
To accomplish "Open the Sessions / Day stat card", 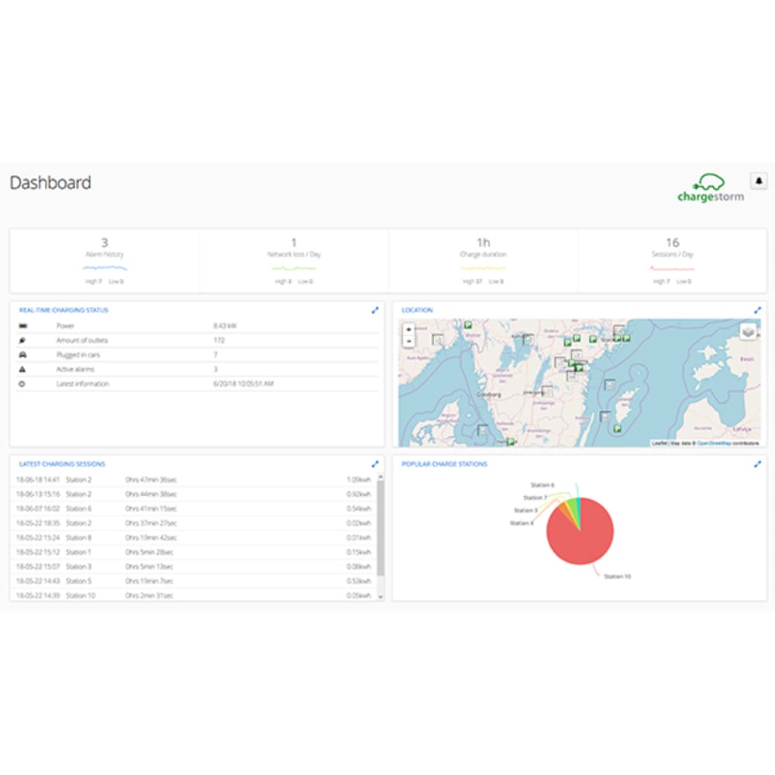I will pyautogui.click(x=672, y=260).
